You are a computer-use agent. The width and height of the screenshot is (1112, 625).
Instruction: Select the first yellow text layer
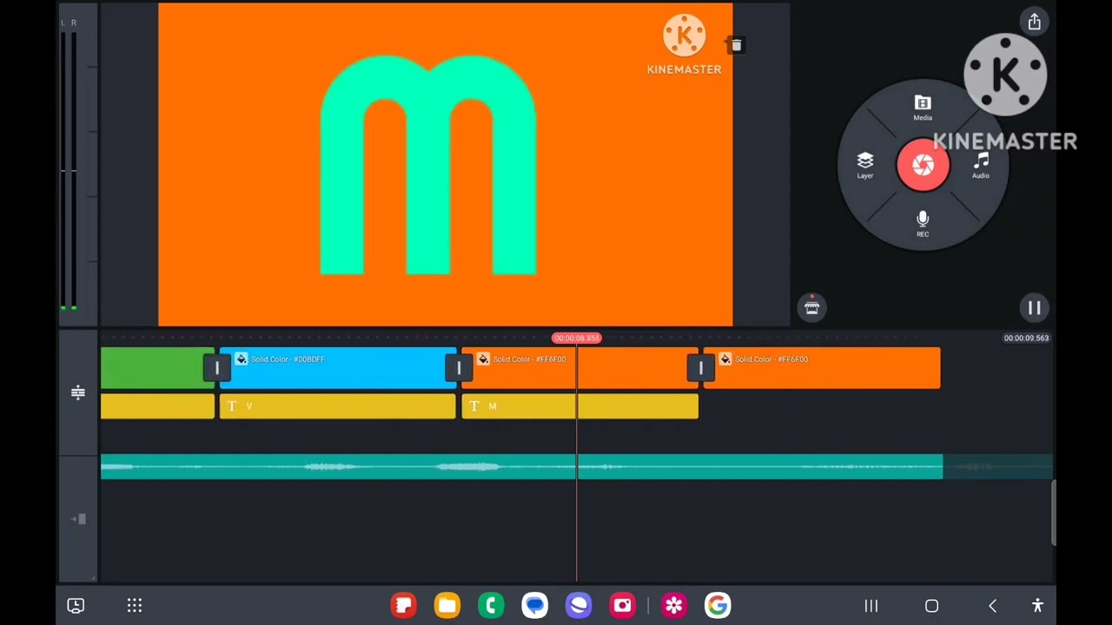pyautogui.click(x=157, y=406)
